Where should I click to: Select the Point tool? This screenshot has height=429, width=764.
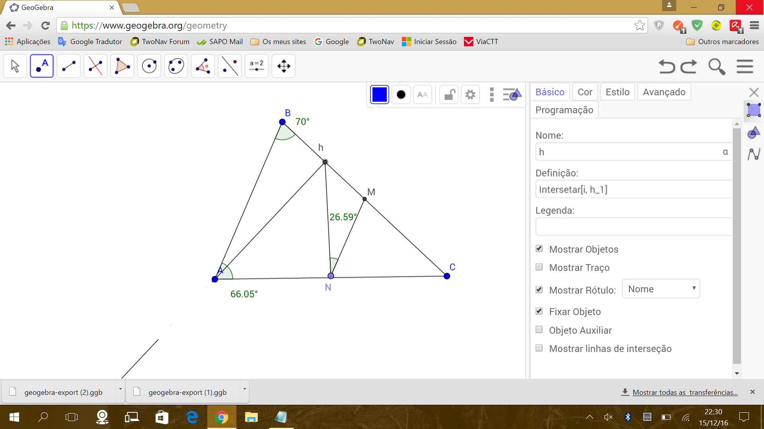[x=42, y=66]
